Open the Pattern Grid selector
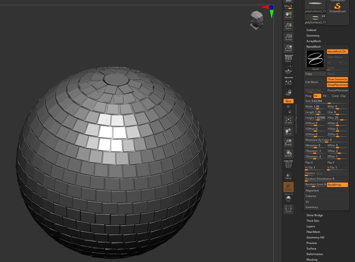355x262 pixels. 326,174
